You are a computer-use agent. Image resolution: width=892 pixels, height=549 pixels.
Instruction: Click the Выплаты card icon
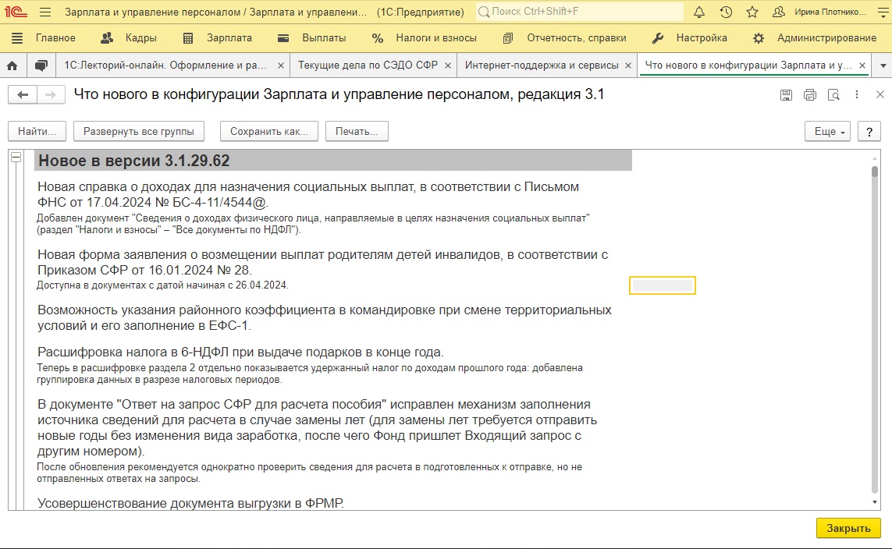(283, 38)
